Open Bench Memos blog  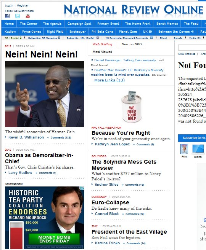pyautogui.click(x=167, y=24)
